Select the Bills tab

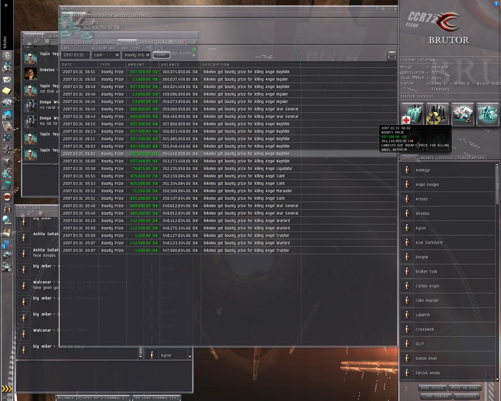point(68,43)
